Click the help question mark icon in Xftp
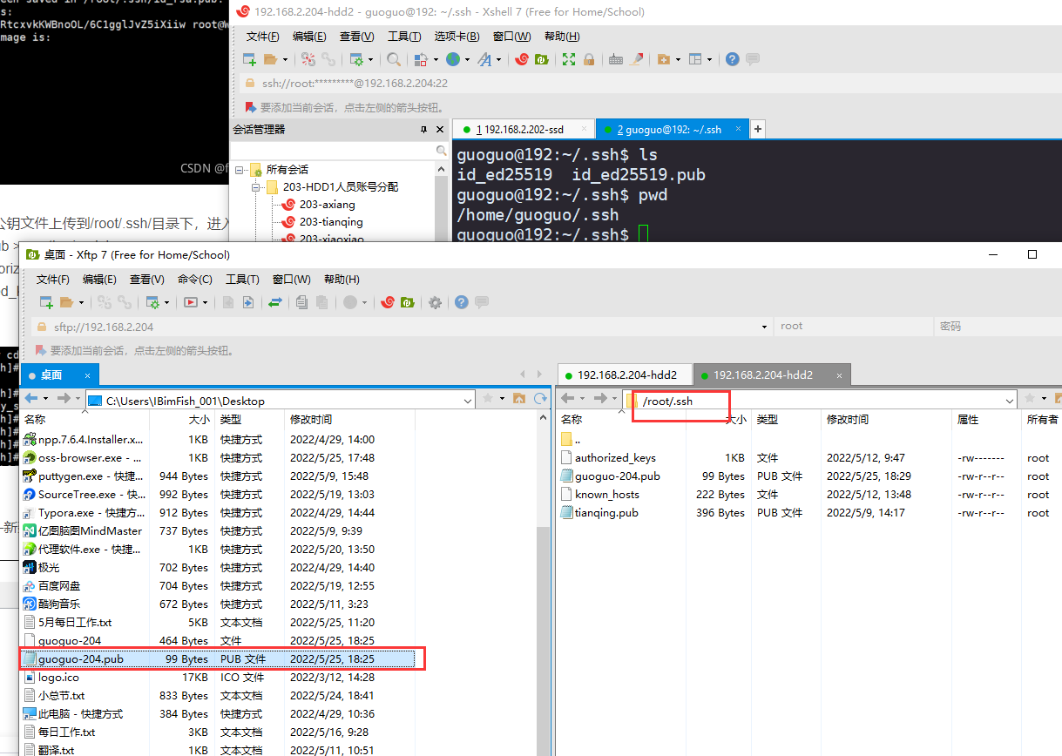Screen dimensions: 1062x756 pos(462,302)
